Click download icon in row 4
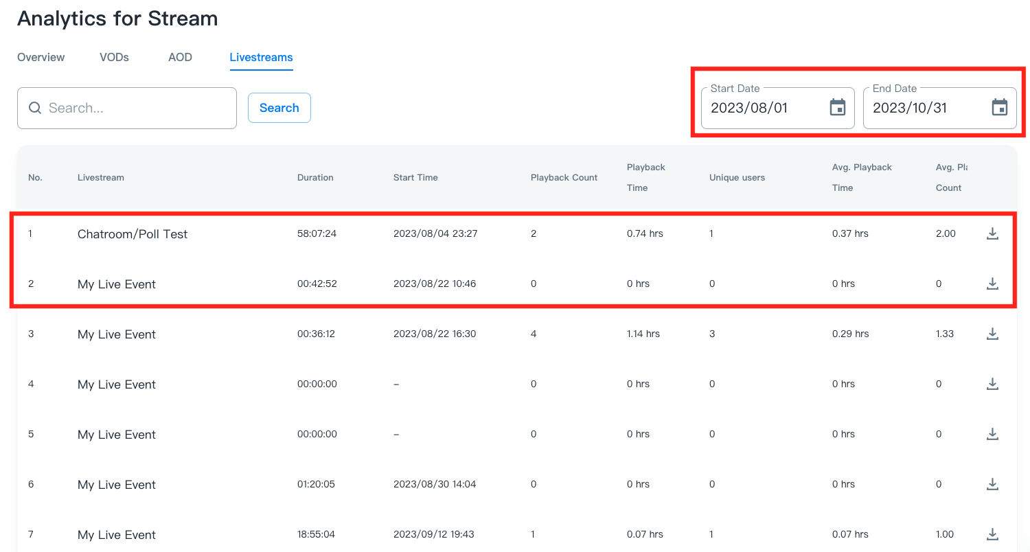 tap(992, 384)
